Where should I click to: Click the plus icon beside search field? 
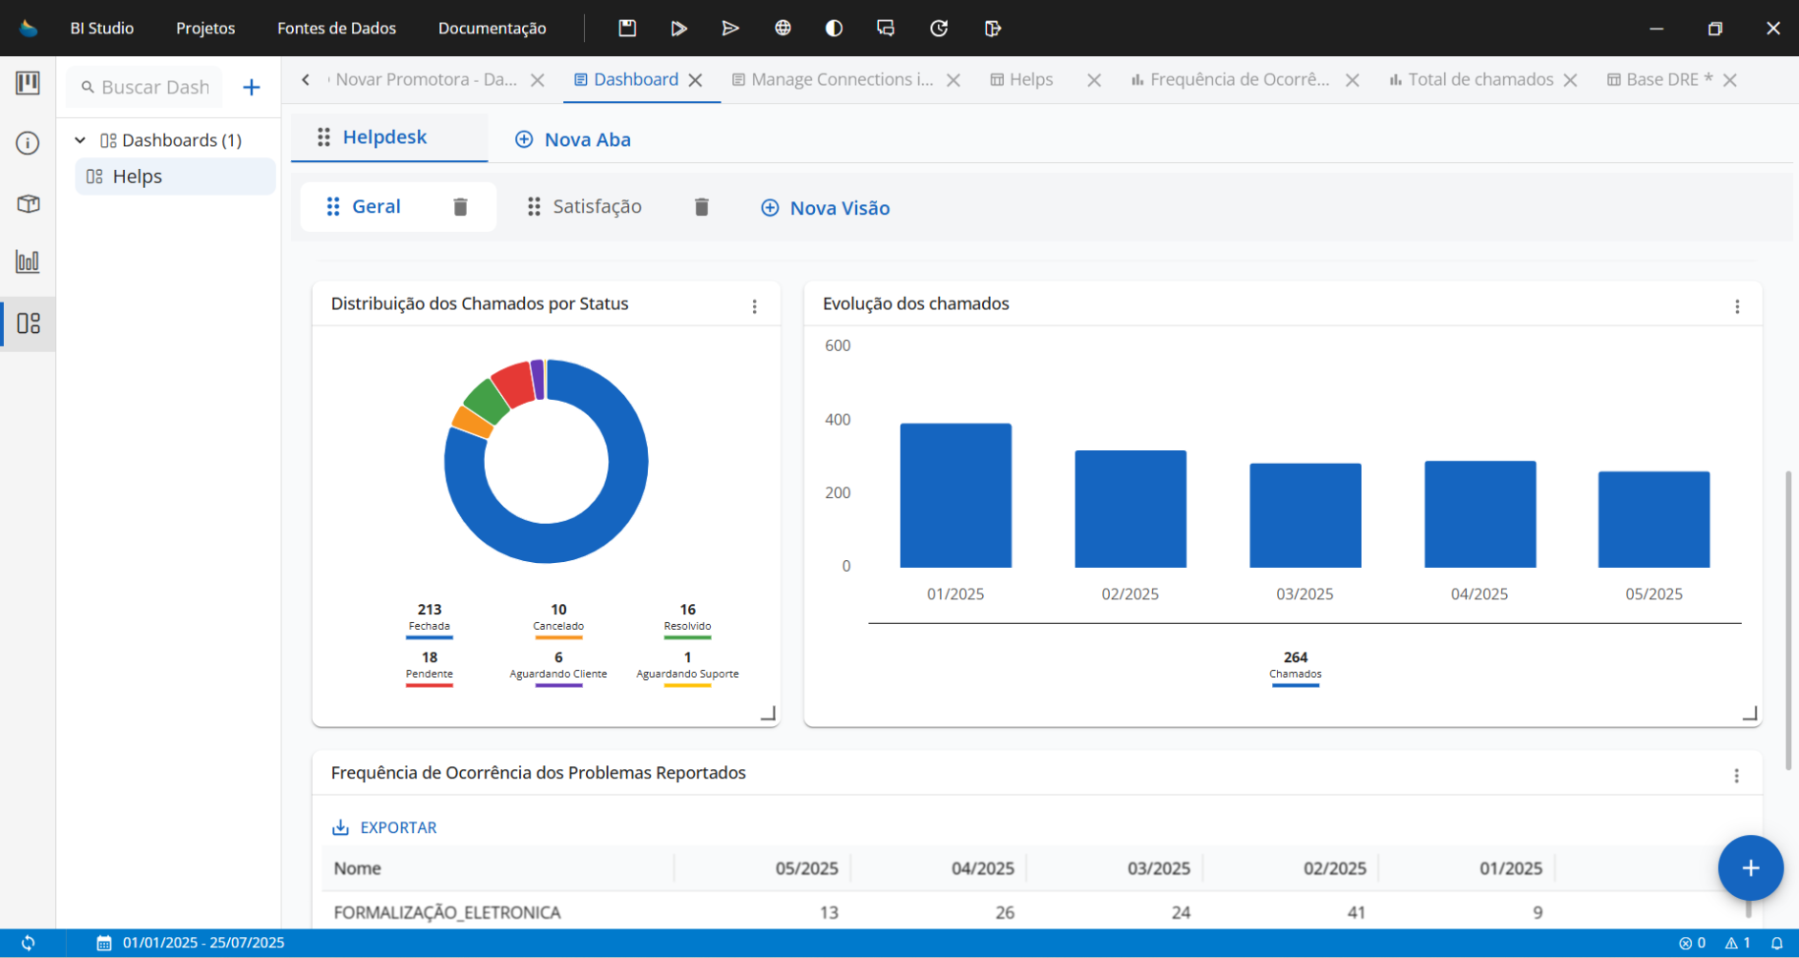click(x=251, y=88)
